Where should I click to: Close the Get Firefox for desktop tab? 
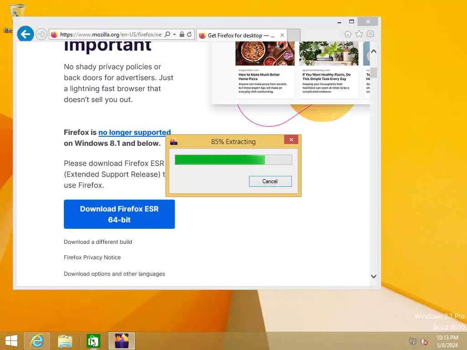coord(282,35)
